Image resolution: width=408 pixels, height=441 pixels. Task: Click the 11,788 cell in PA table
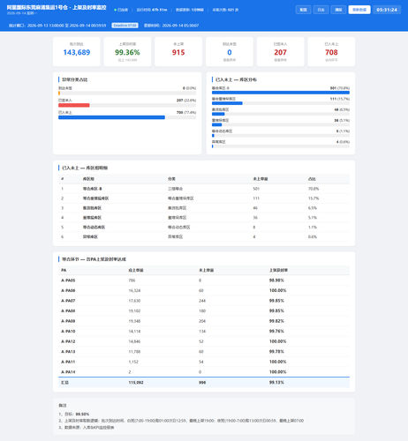click(134, 352)
